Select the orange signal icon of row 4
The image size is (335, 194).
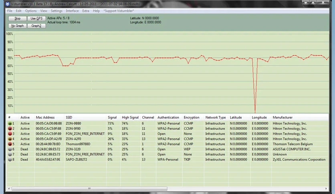(x=10, y=139)
